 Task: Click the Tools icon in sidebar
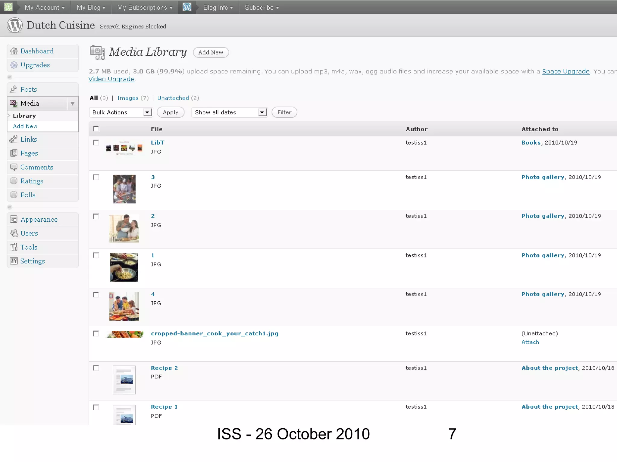14,247
